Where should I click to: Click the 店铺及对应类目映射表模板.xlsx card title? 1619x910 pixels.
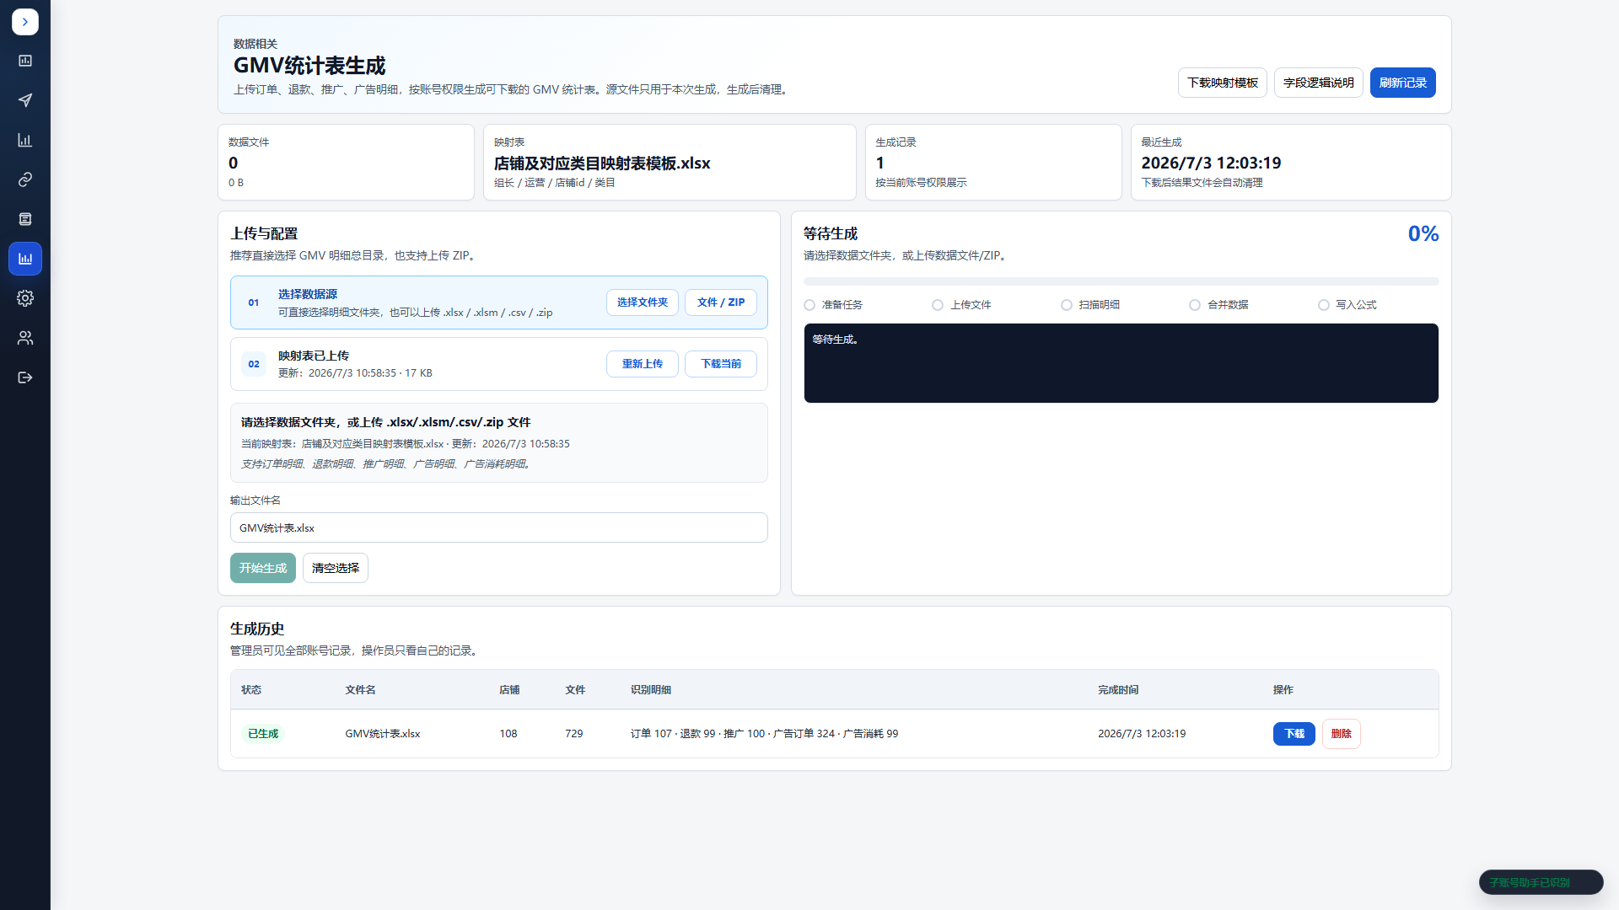tap(602, 163)
